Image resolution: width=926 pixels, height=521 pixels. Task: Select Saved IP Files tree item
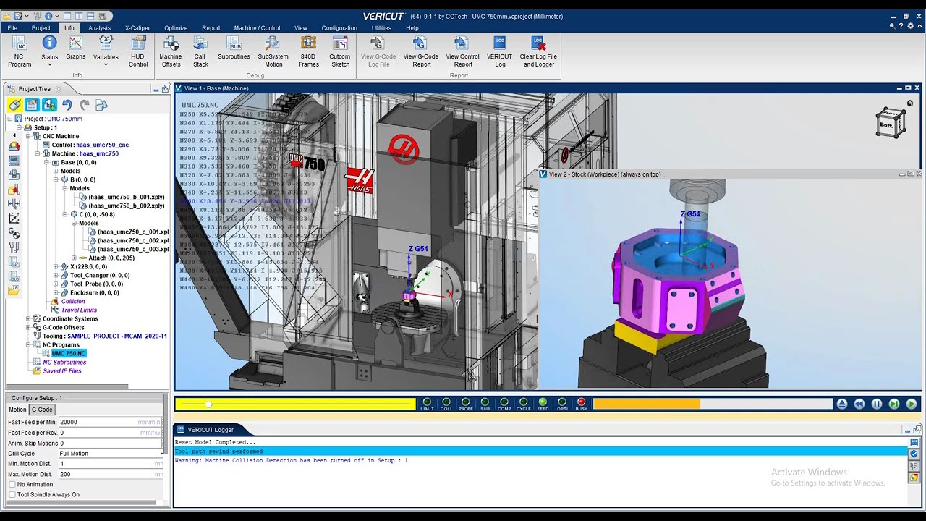pyautogui.click(x=62, y=370)
